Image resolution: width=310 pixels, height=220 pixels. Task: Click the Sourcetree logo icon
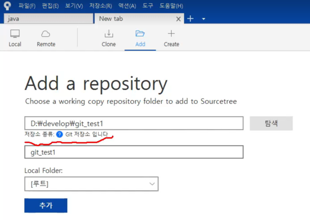[8, 6]
